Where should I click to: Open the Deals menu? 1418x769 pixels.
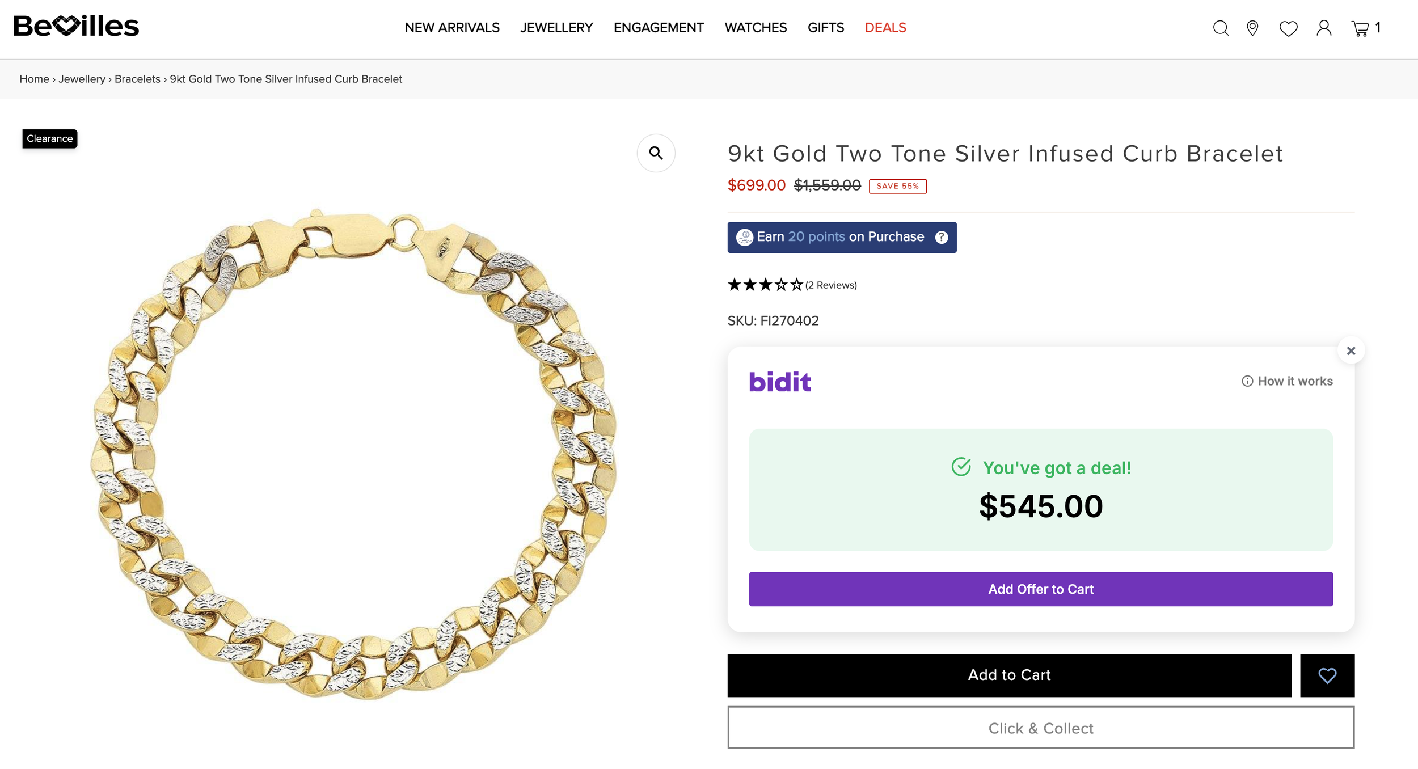coord(885,28)
